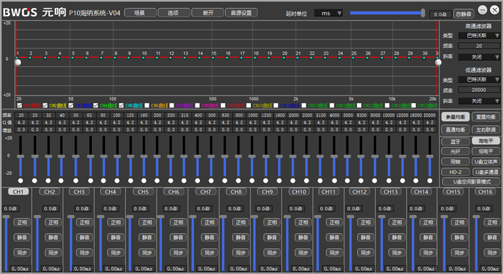Enable the CH6曲线 curve checkbox

click(x=146, y=106)
